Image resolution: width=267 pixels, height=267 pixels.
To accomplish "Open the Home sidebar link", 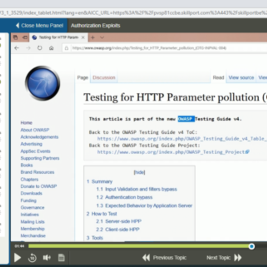I will pos(26,123).
